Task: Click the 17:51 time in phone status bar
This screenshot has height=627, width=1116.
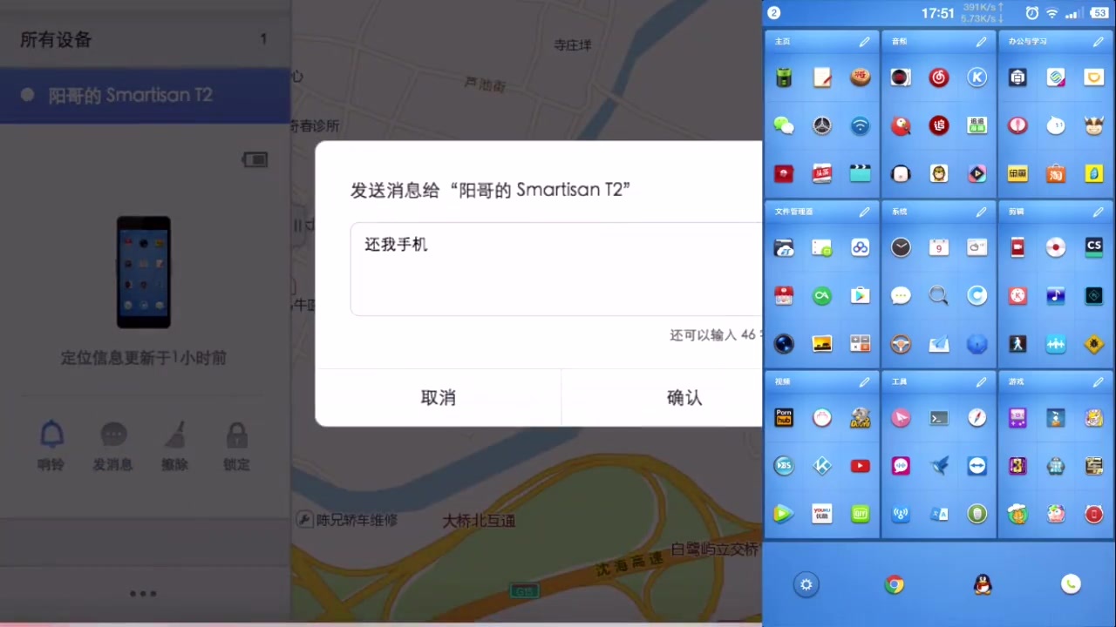Action: point(938,13)
